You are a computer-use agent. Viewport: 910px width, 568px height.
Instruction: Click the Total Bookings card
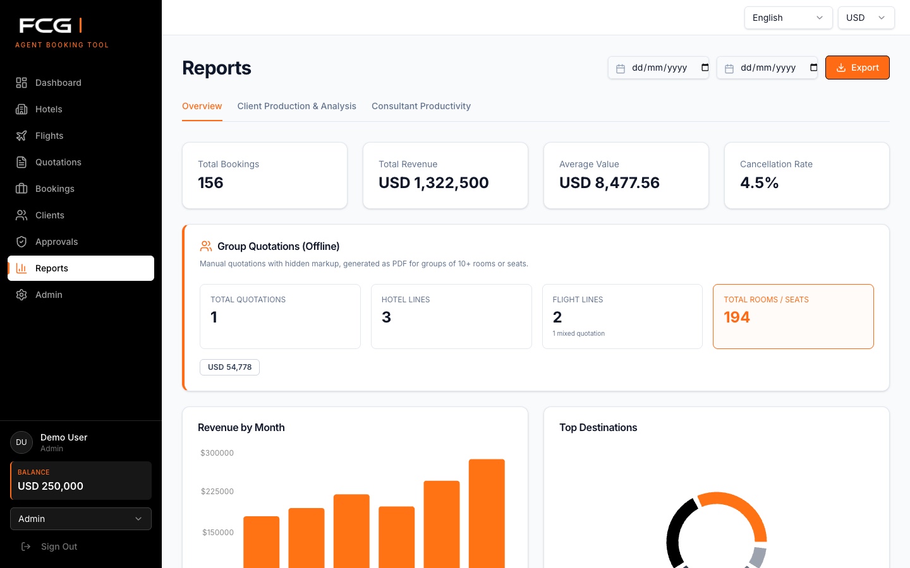[265, 175]
